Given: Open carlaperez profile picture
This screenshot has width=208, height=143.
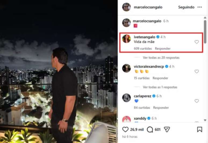Looking at the screenshot, I should pos(126,98).
